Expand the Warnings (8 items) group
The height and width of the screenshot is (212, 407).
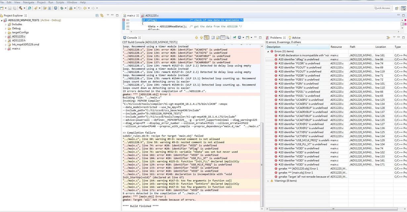tap(268, 181)
